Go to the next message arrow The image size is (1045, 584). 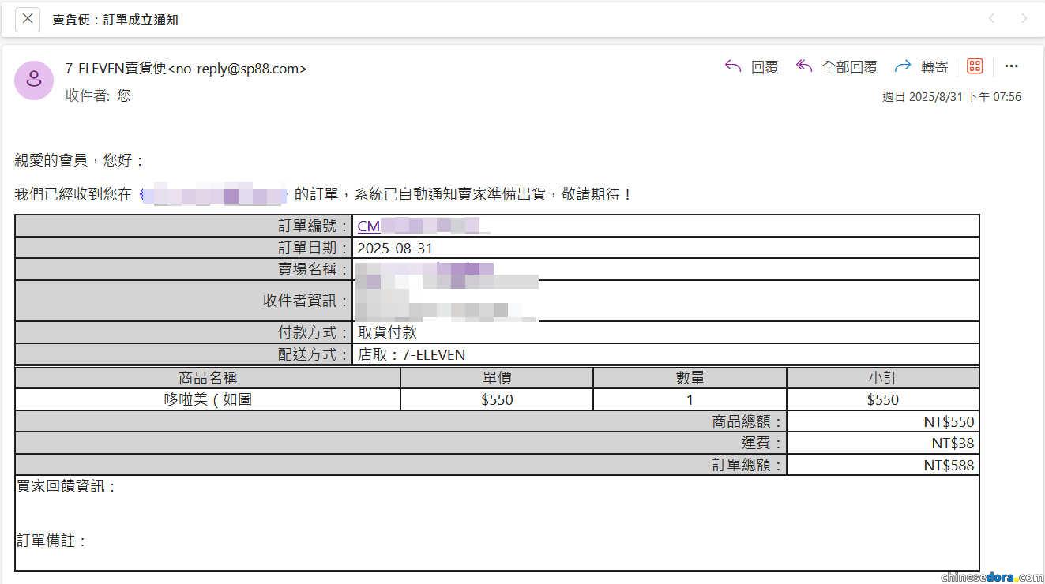(1024, 19)
